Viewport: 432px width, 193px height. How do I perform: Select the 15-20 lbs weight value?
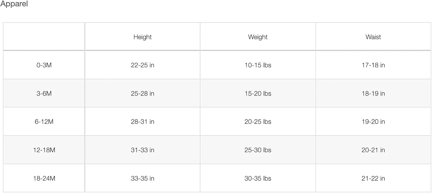(258, 94)
